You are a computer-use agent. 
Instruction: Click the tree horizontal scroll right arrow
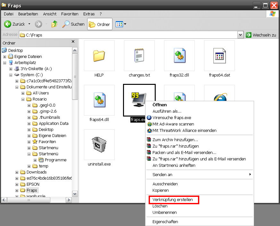point(69,200)
